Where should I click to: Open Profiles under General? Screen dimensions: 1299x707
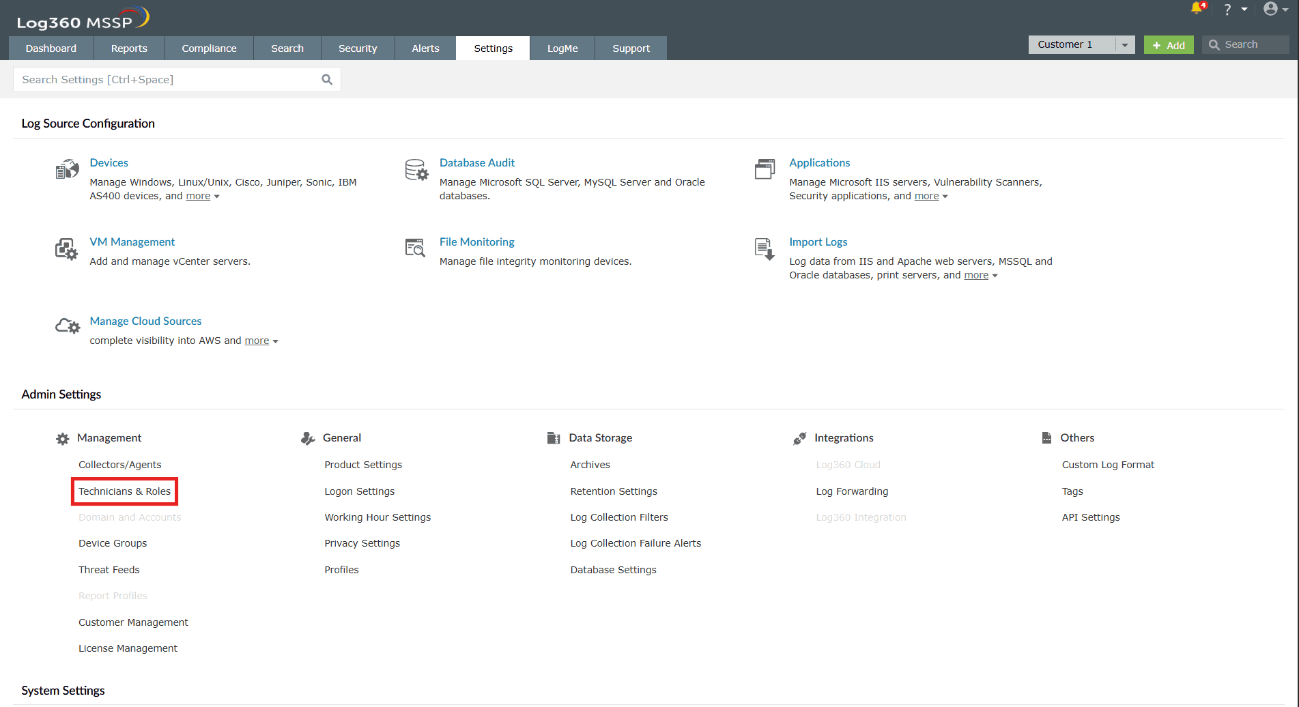(341, 570)
